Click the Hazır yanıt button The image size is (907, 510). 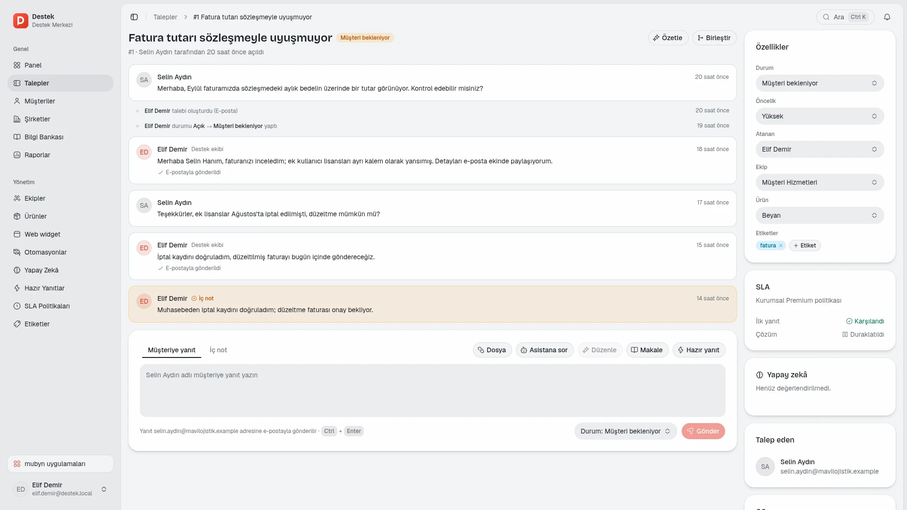pyautogui.click(x=699, y=350)
